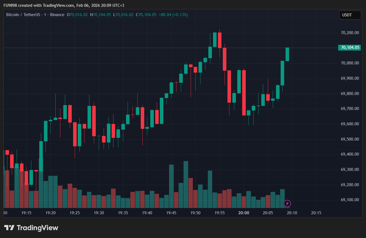Click the bold 20:00 time axis label
The height and width of the screenshot is (238, 366).
pyautogui.click(x=244, y=213)
